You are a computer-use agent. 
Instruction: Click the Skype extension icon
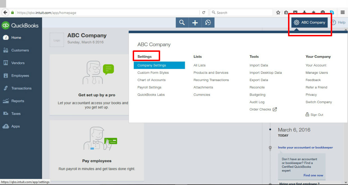pyautogui.click(x=332, y=13)
